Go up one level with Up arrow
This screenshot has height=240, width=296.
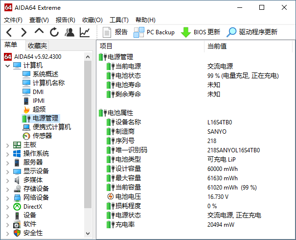tap(39, 32)
